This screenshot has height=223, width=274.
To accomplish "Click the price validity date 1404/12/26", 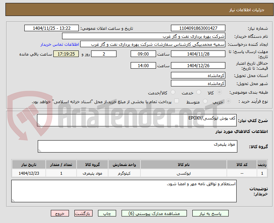I will tap(198, 66).
